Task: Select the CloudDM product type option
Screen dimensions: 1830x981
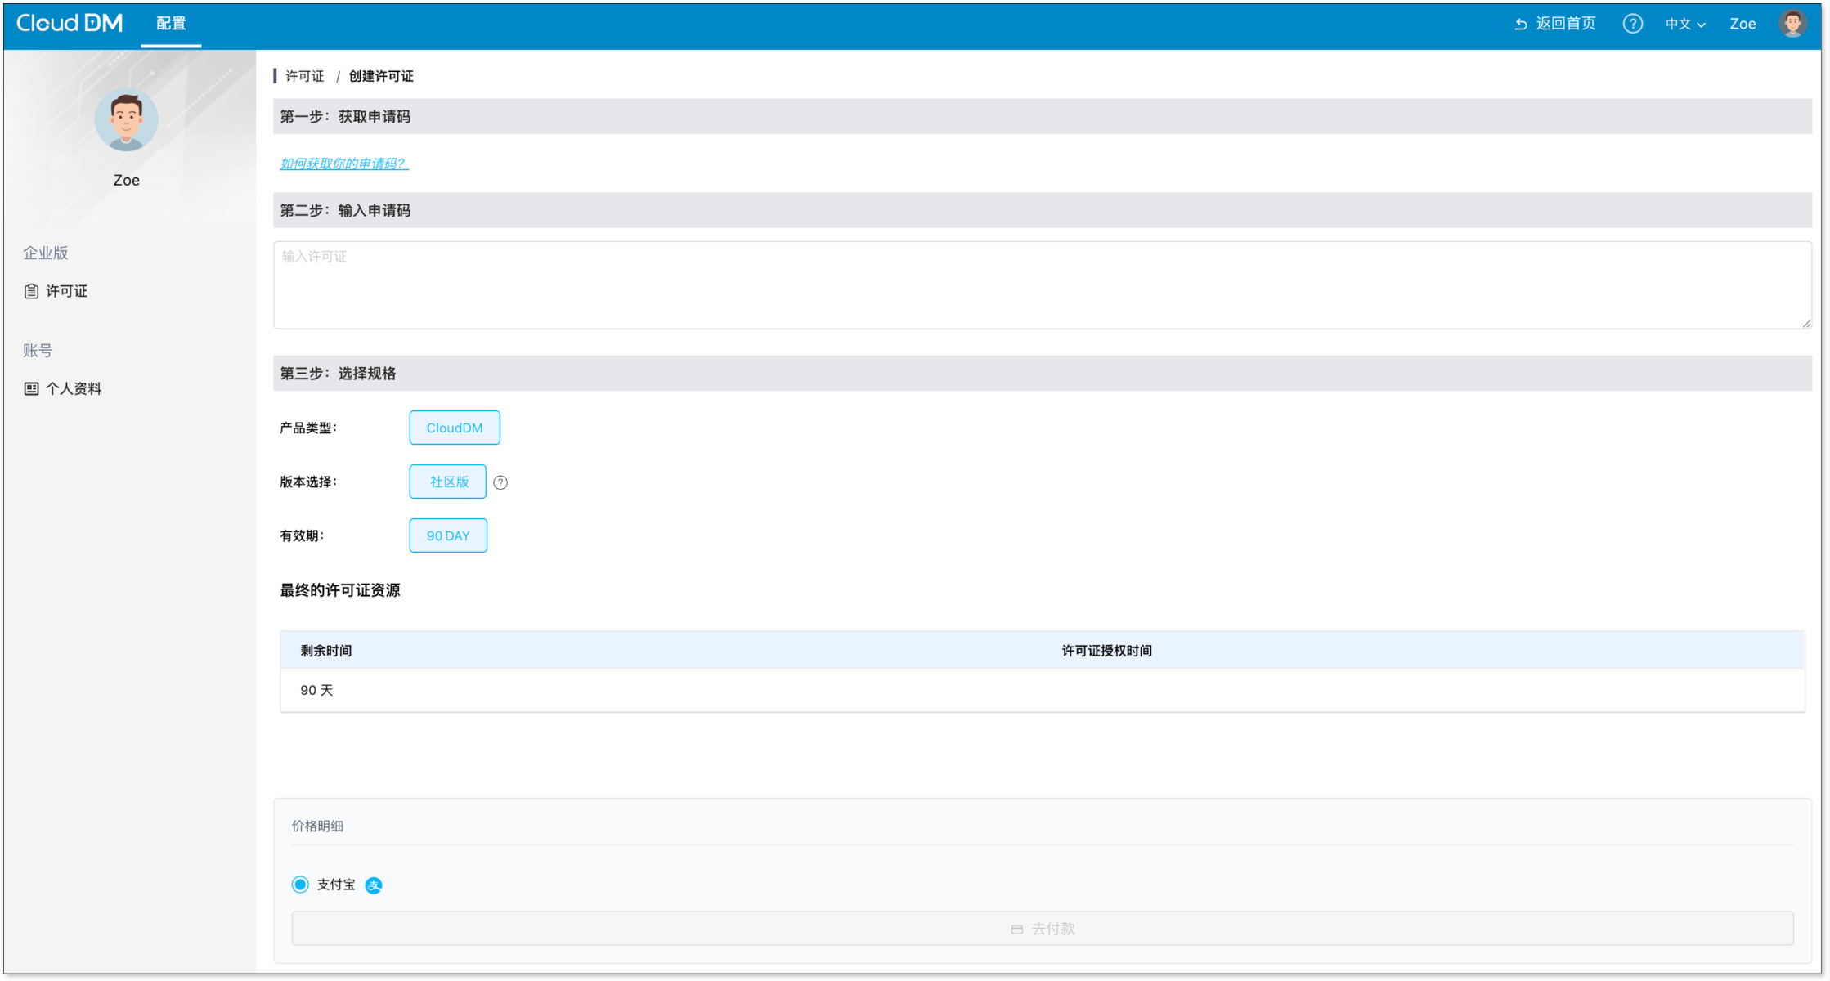Action: pyautogui.click(x=454, y=428)
